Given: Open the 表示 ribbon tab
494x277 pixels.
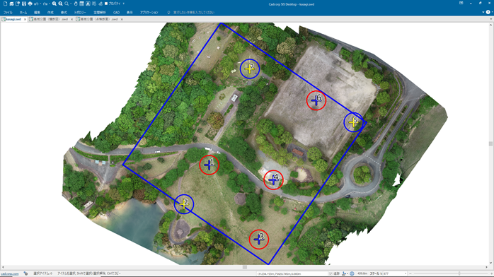Looking at the screenshot, I should tap(130, 13).
